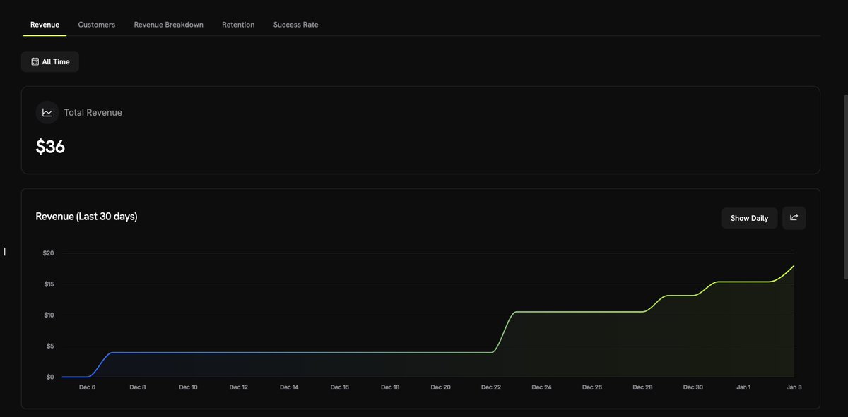Screen dimensions: 848x417
Task: Click the Total Revenue line chart icon
Action: (x=47, y=112)
